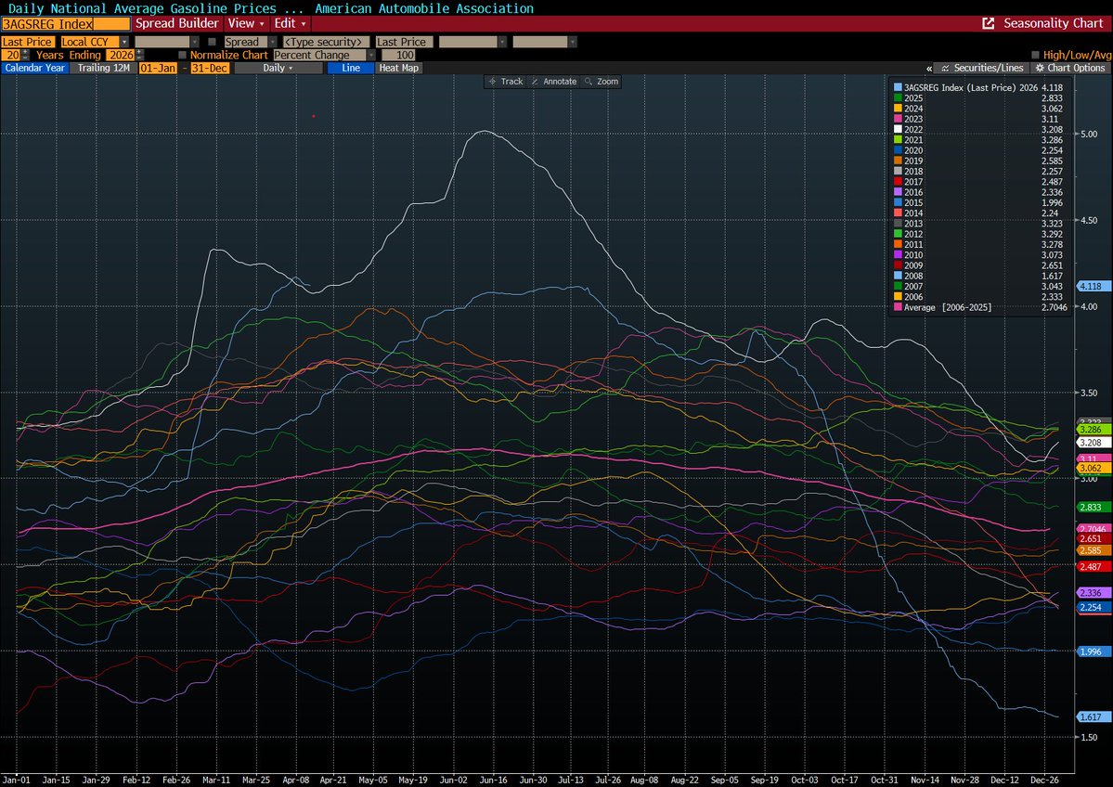
Task: Click the <Type security> input box
Action: 326,42
